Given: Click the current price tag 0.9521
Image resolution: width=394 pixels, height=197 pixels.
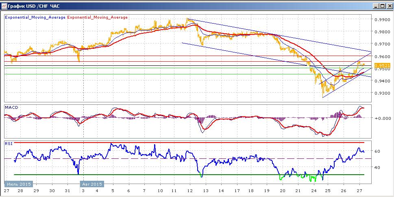Looking at the screenshot, I should pos(382,65).
